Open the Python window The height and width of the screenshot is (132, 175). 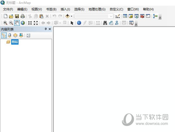tap(148, 16)
